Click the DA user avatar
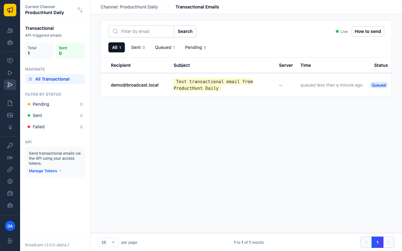The height and width of the screenshot is (251, 402). click(10, 226)
